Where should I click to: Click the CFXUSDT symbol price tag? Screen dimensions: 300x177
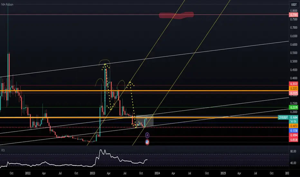click(283, 117)
